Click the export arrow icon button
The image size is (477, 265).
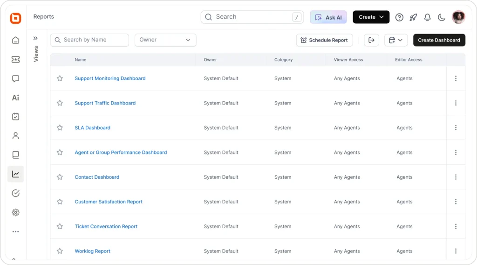coord(371,40)
